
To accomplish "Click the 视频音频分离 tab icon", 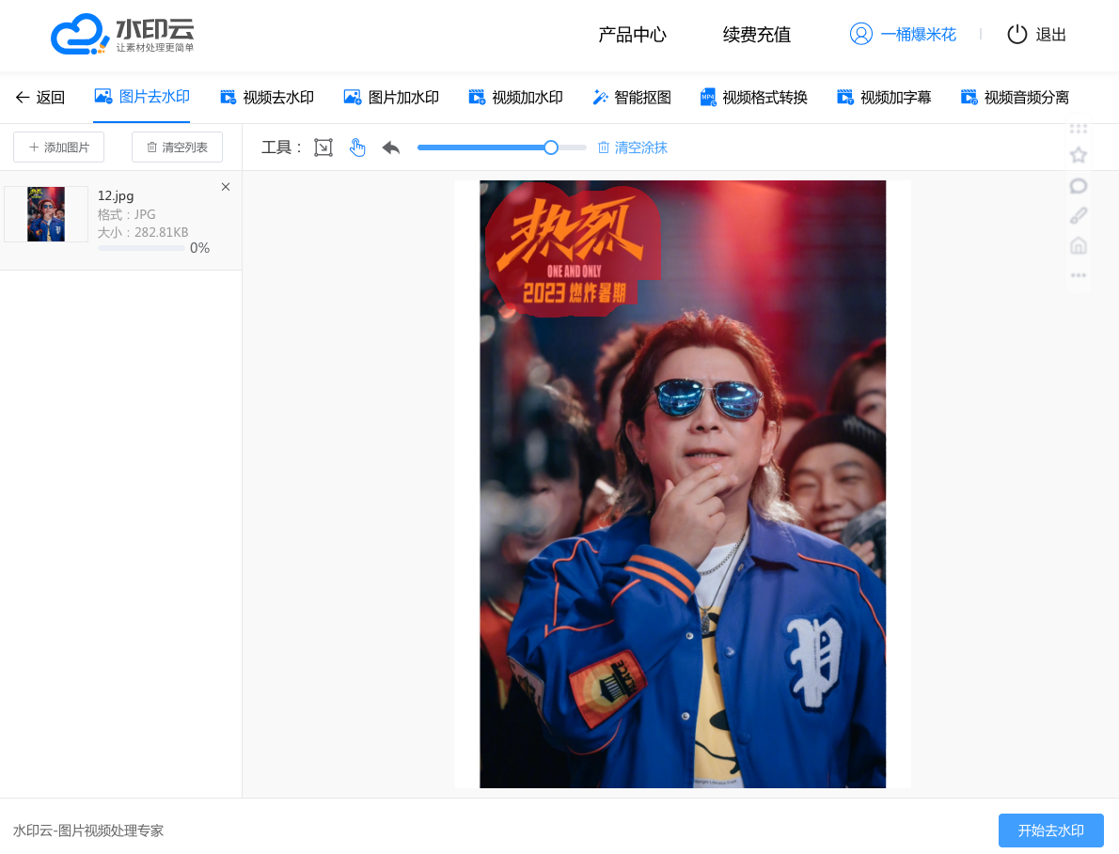I will pyautogui.click(x=969, y=97).
